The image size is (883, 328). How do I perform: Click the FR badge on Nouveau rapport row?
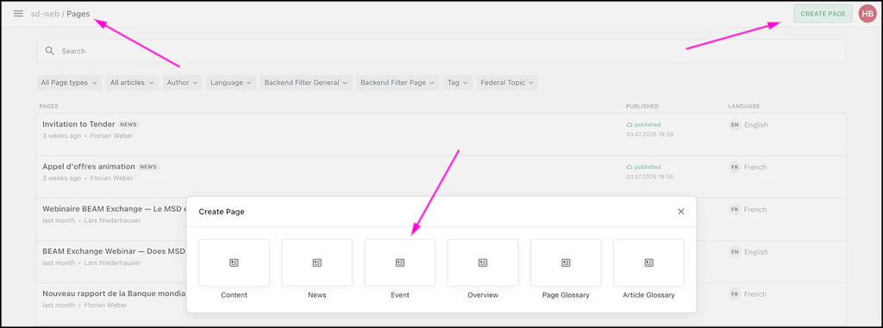[735, 294]
